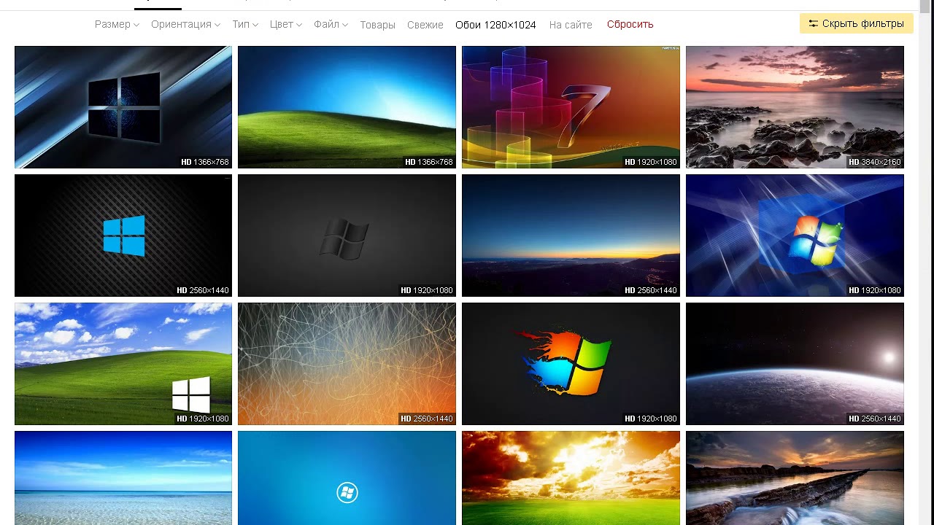Open dark grey Windows flag wallpaper
The image size is (934, 525).
(347, 236)
